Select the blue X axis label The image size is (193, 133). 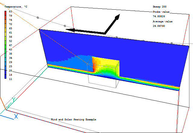coord(16,116)
